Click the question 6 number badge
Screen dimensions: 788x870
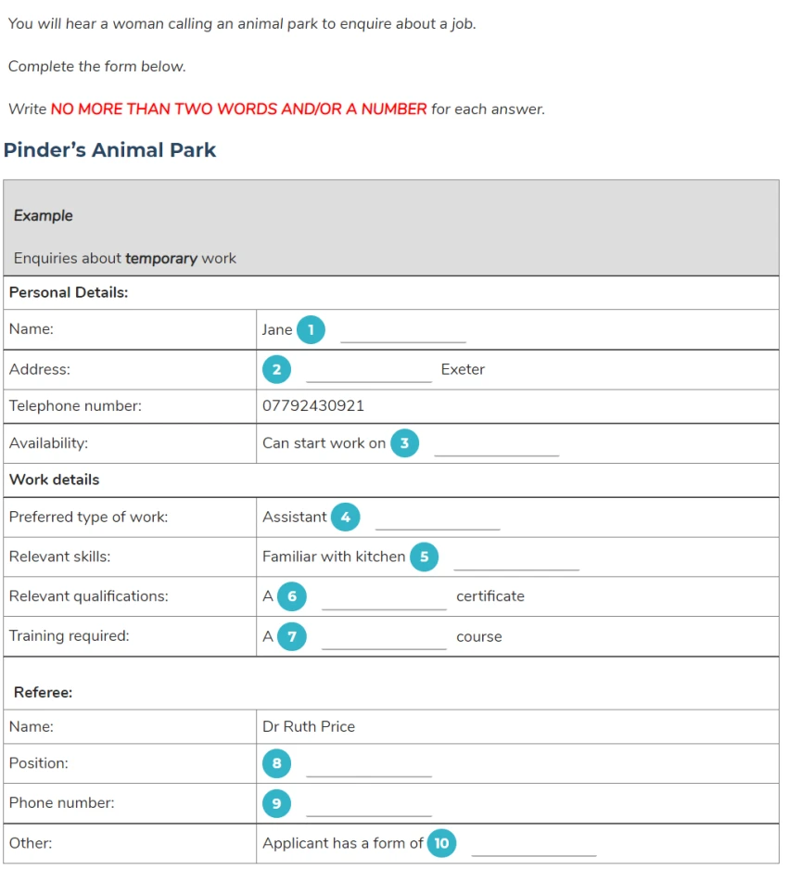click(x=292, y=596)
